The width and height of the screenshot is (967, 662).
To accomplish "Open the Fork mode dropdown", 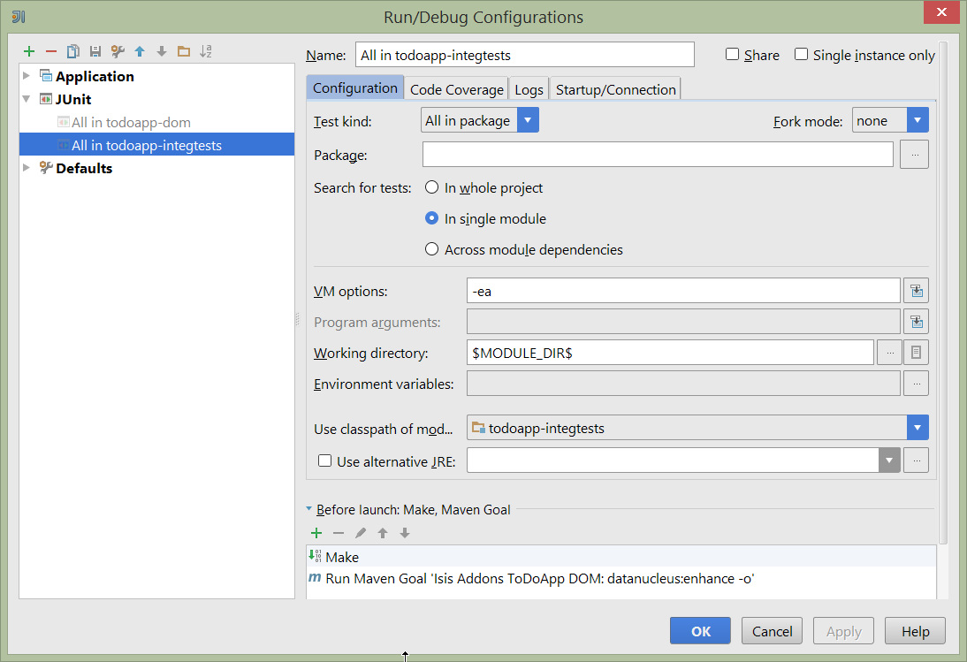I will [918, 118].
